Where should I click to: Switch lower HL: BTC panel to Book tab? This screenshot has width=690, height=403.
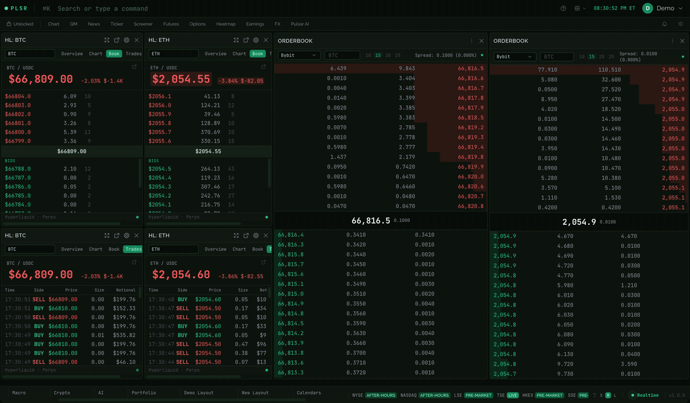click(114, 249)
